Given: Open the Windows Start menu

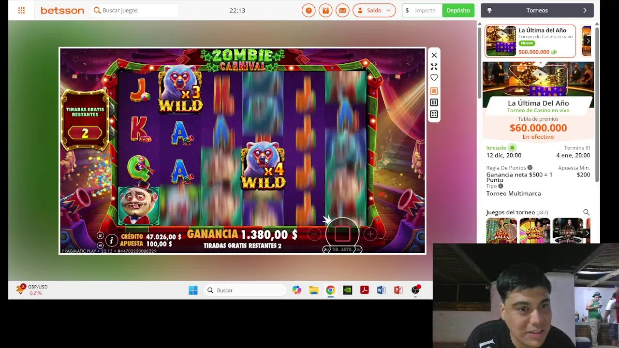Looking at the screenshot, I should pos(193,290).
